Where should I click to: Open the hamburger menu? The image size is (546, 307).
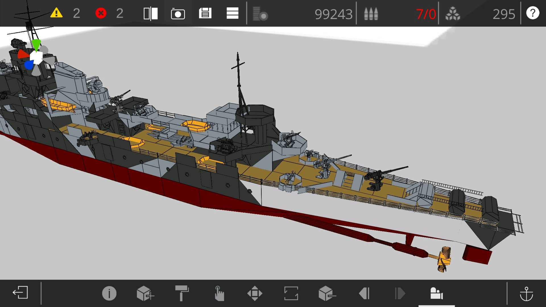(x=232, y=13)
